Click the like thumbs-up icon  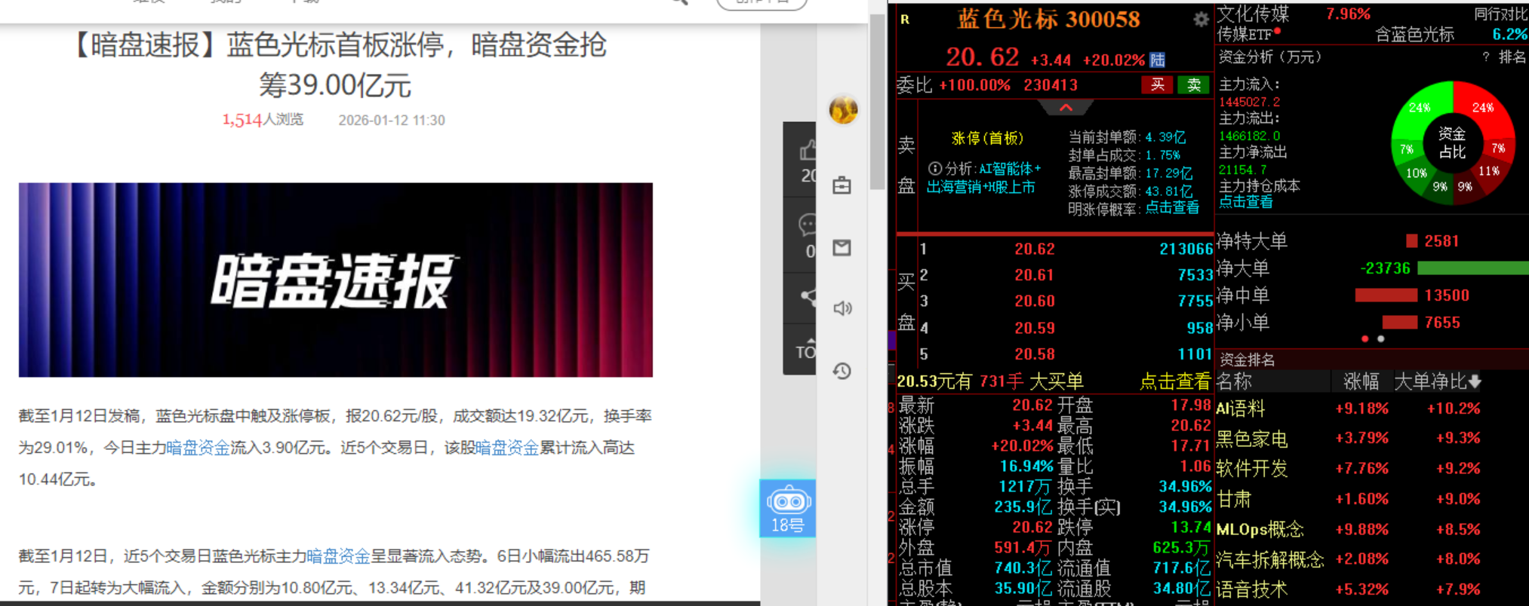tap(807, 151)
